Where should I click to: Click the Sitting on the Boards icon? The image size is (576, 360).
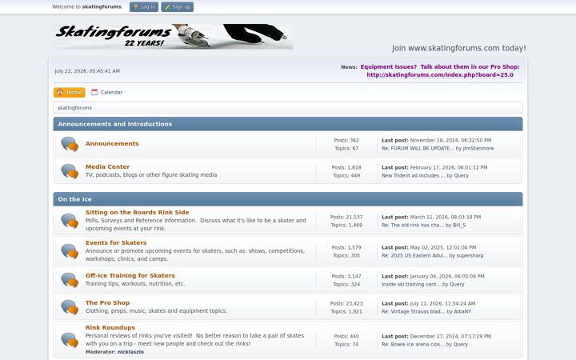70,221
